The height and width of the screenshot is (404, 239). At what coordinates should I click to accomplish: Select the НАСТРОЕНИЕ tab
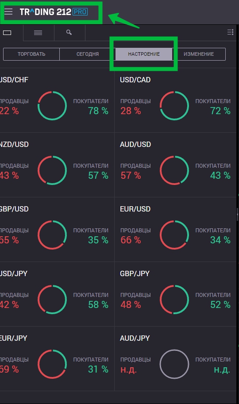pyautogui.click(x=144, y=54)
